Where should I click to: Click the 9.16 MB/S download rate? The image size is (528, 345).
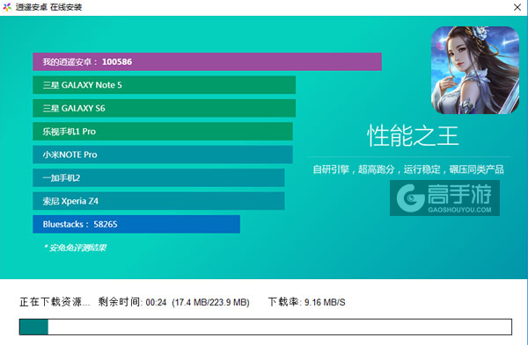click(325, 302)
